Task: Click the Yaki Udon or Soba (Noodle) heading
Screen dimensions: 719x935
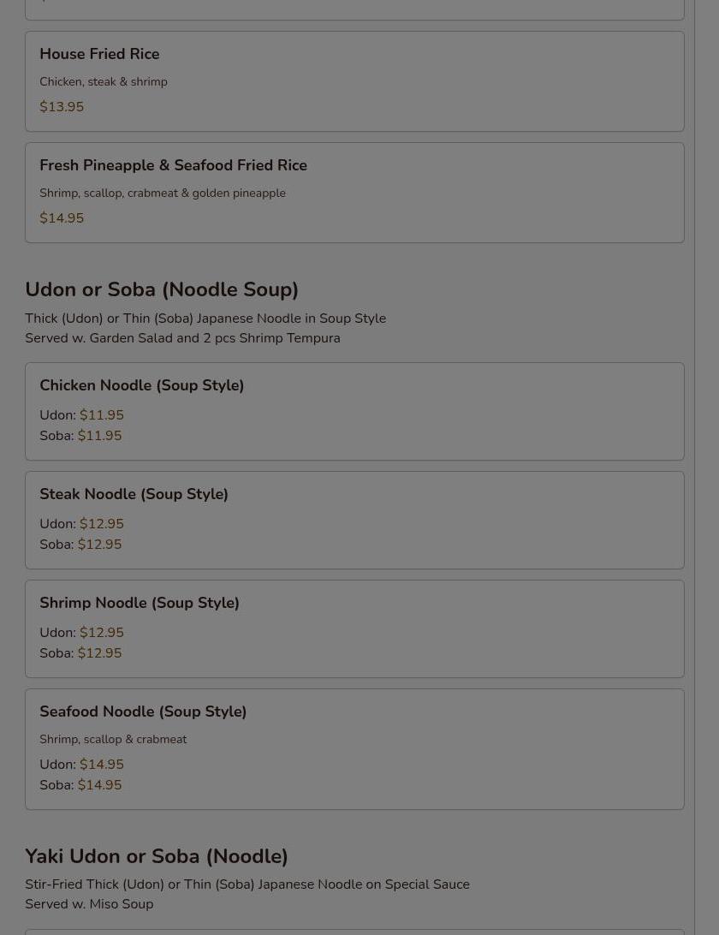Action: pyautogui.click(x=156, y=856)
